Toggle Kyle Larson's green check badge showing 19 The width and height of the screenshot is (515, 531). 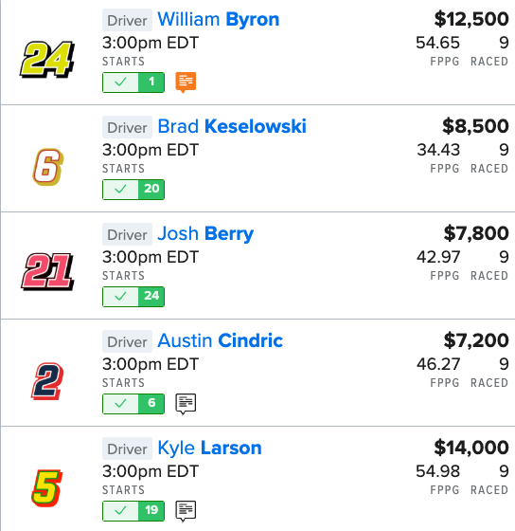133,511
